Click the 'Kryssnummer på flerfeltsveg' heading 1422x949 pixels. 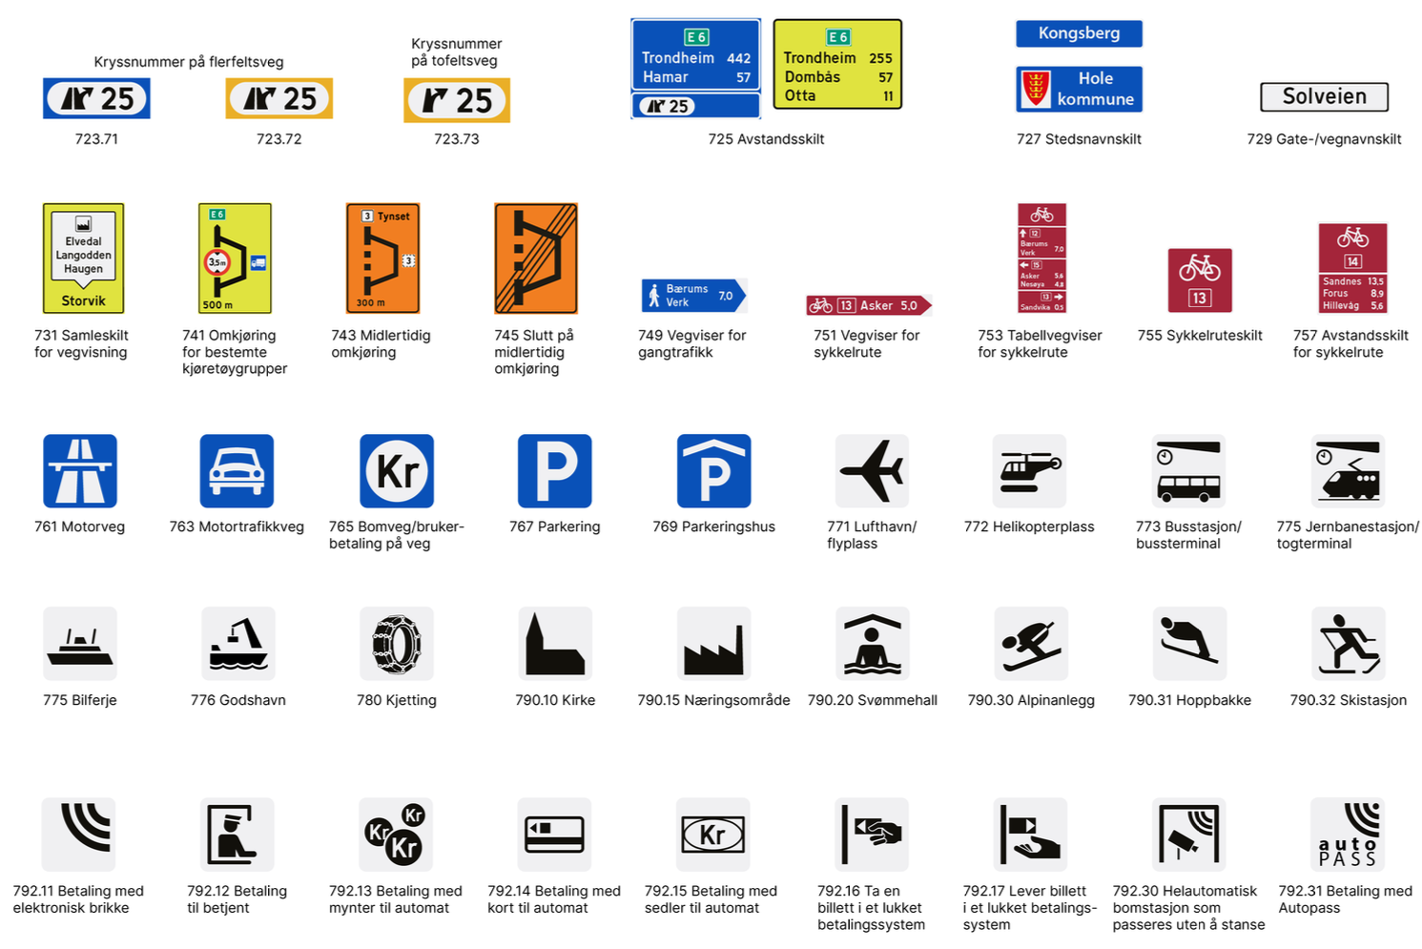(189, 62)
